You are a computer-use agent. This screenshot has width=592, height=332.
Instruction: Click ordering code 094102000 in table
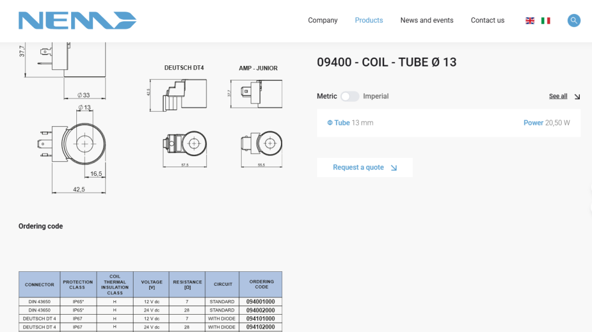click(x=260, y=327)
